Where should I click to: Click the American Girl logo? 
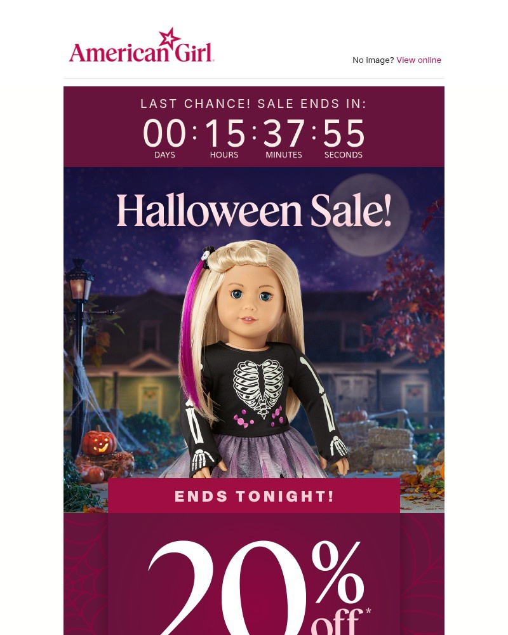[x=142, y=45]
